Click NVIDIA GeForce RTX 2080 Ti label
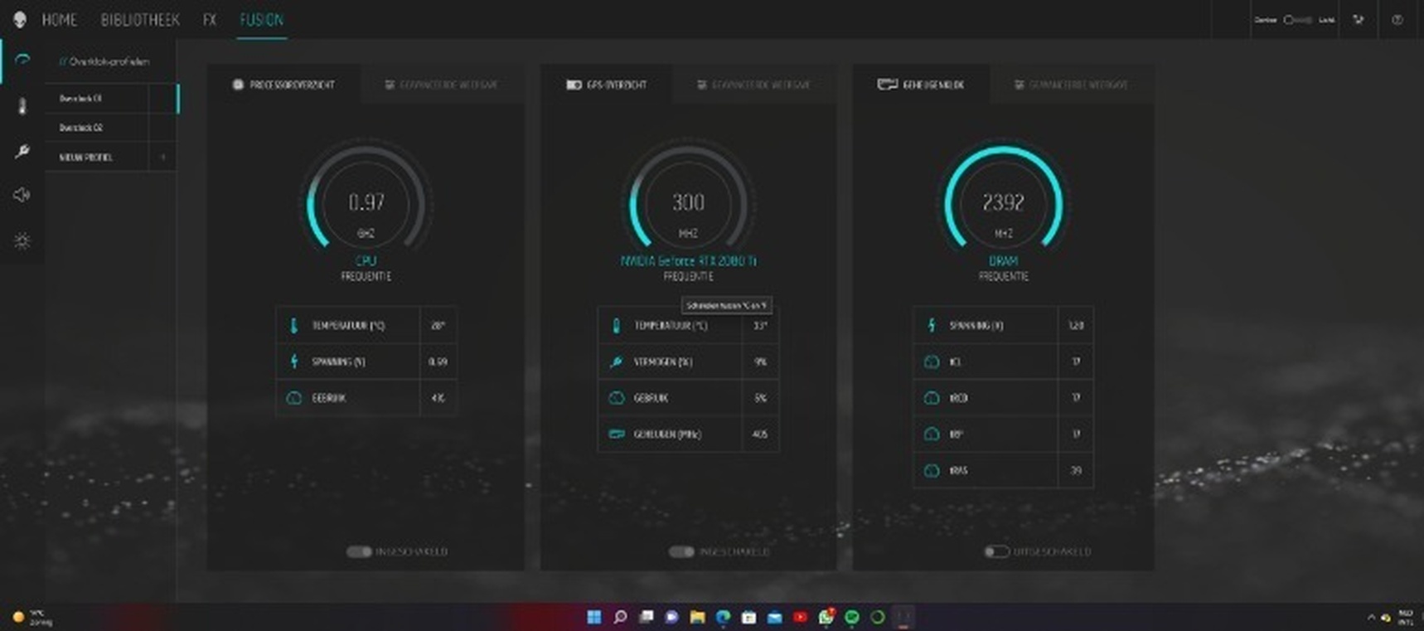1424x631 pixels. pos(688,260)
